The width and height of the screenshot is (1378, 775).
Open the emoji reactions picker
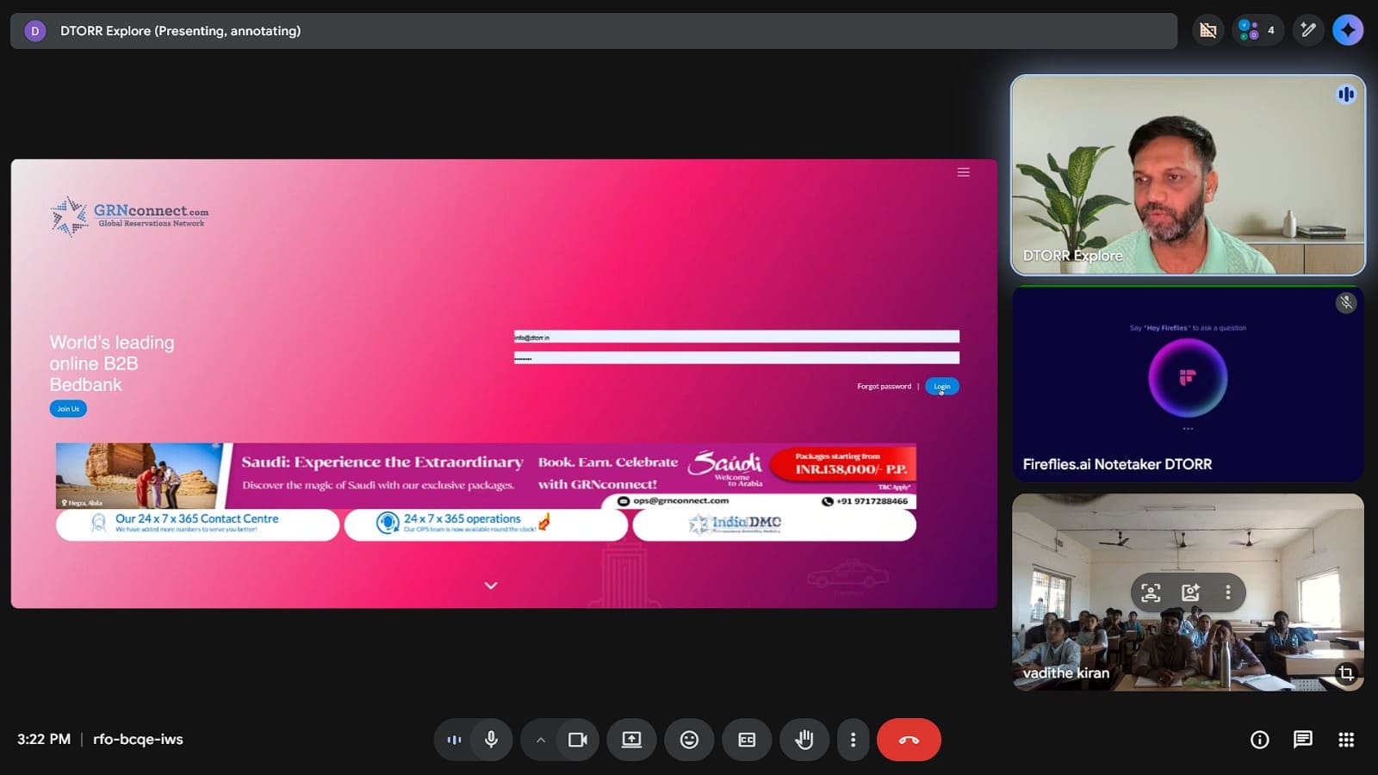(x=689, y=740)
